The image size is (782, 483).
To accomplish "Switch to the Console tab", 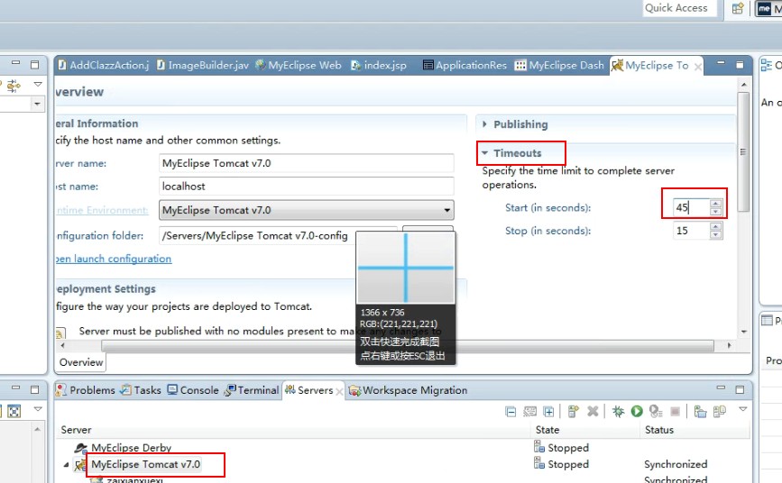I will (x=193, y=390).
